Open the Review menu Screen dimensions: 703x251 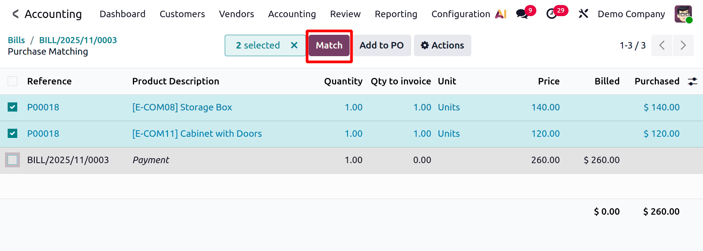pos(345,14)
